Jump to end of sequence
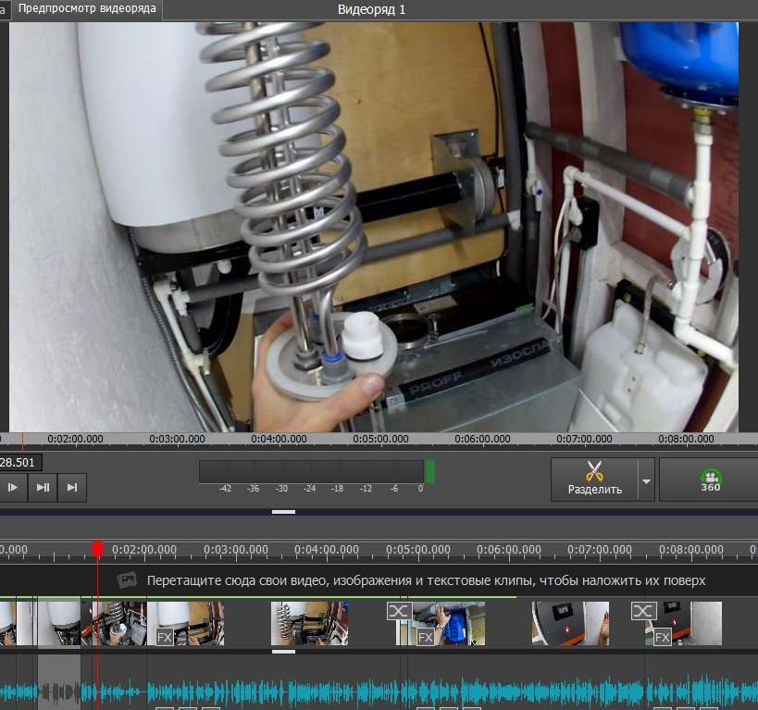This screenshot has height=710, width=758. click(72, 487)
